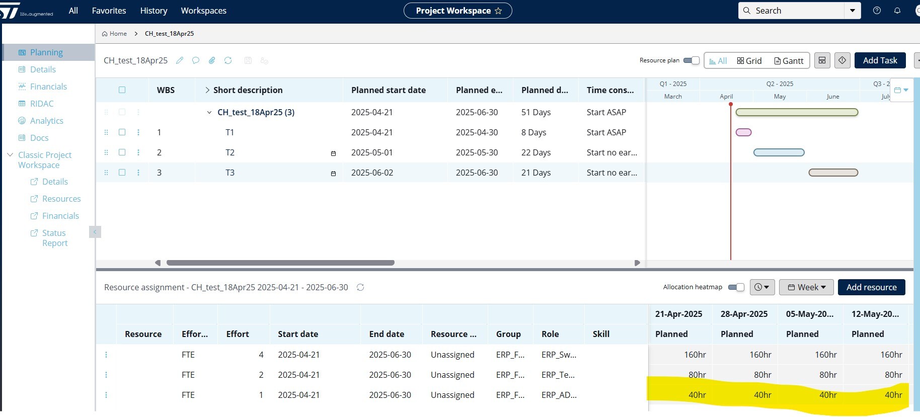Click the horizontal scrollbar thumb of task grid
The height and width of the screenshot is (417, 920).
(x=280, y=263)
